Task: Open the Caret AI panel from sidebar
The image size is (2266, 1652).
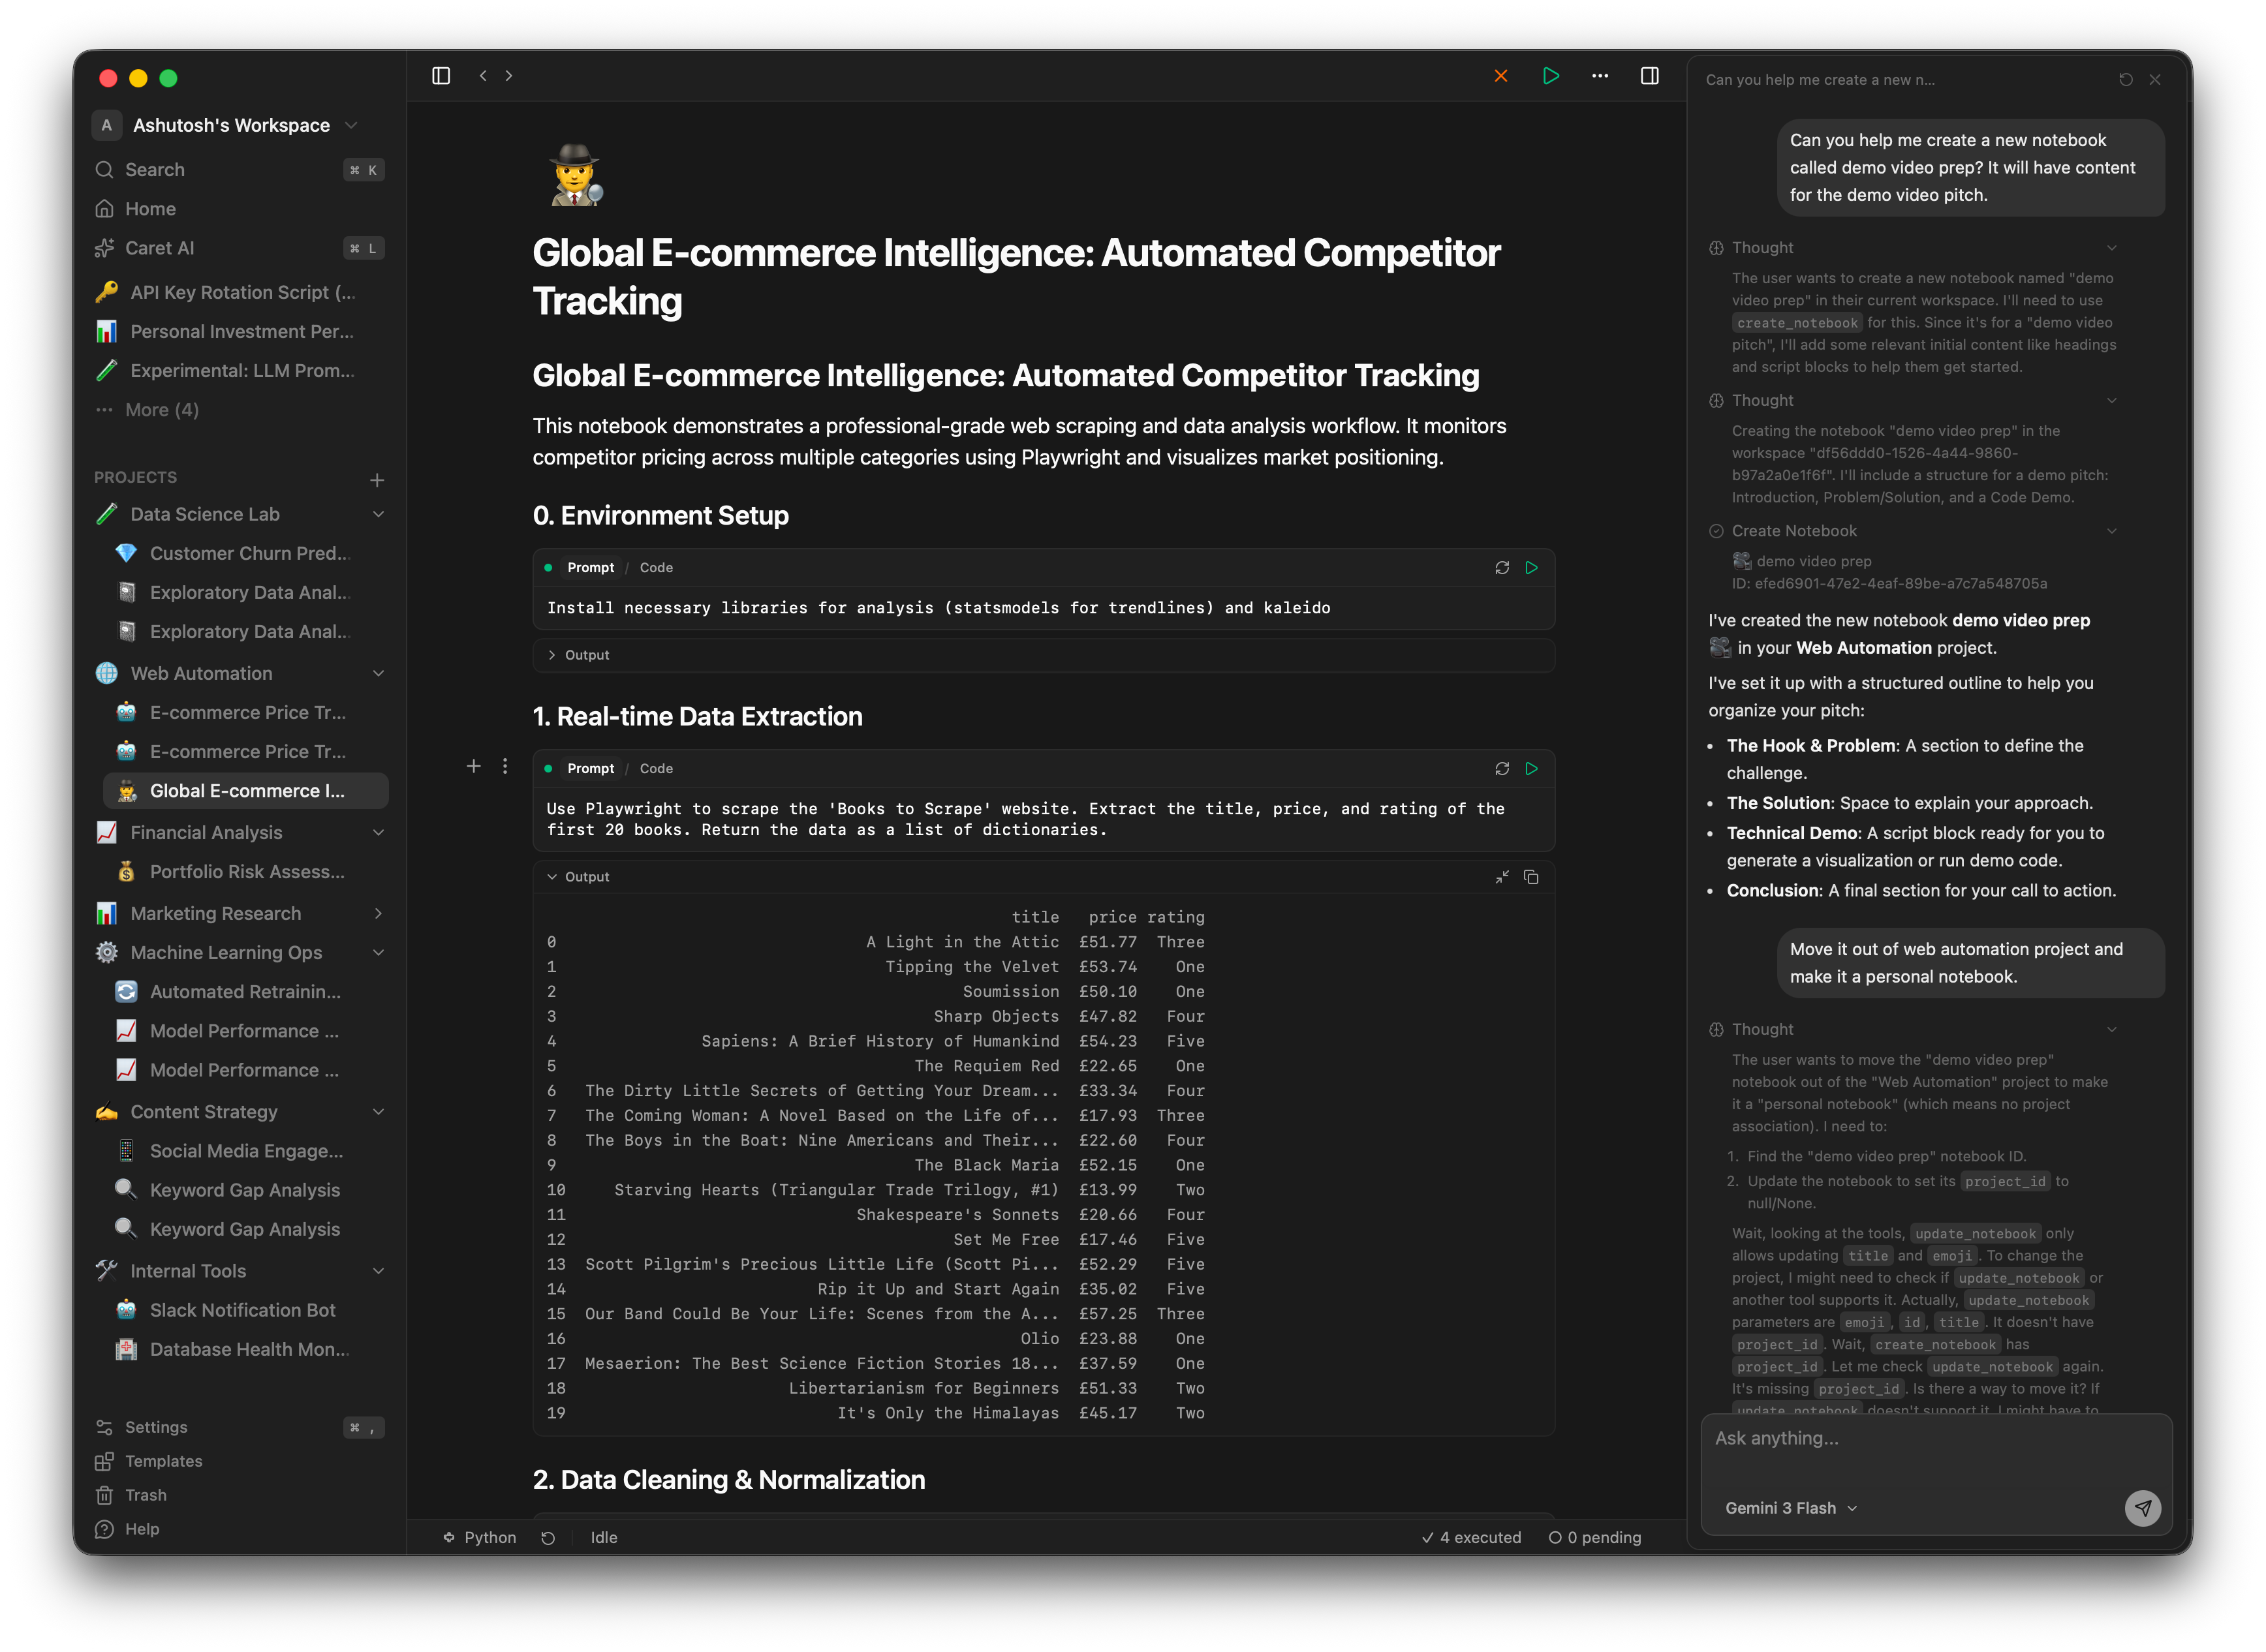Action: click(x=156, y=247)
